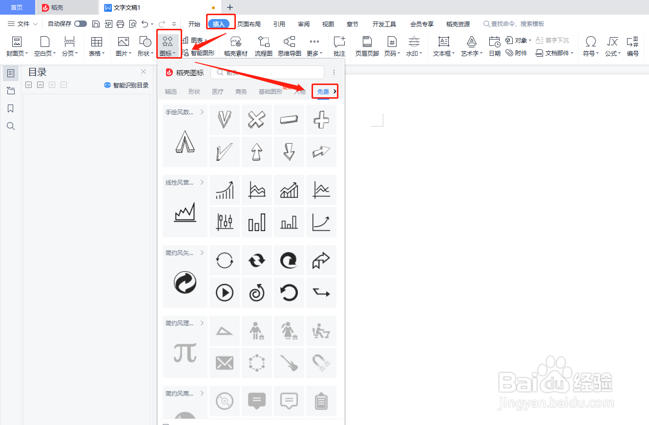The width and height of the screenshot is (649, 425).
Task: Insert a 思维导图 mind map
Action: [x=290, y=46]
